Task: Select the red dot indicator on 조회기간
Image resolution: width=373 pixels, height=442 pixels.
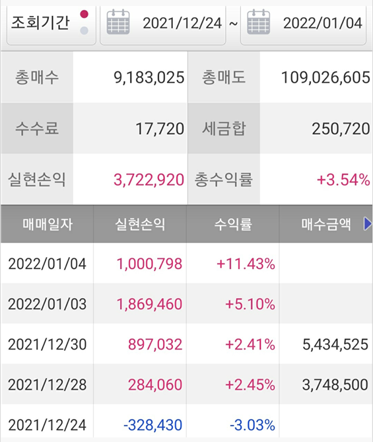Action: [85, 14]
